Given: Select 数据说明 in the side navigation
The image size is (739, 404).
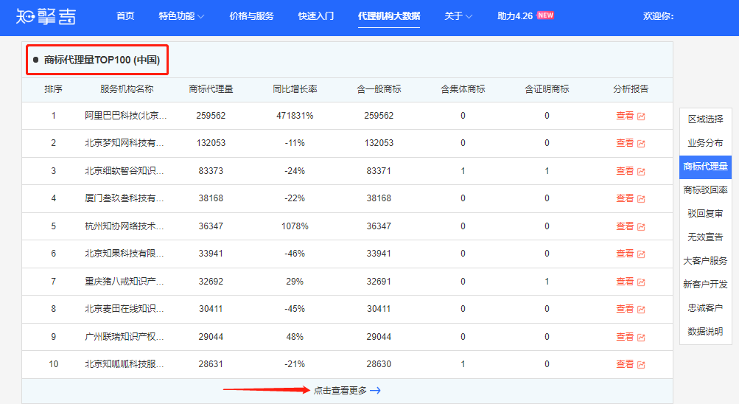Looking at the screenshot, I should [x=705, y=332].
